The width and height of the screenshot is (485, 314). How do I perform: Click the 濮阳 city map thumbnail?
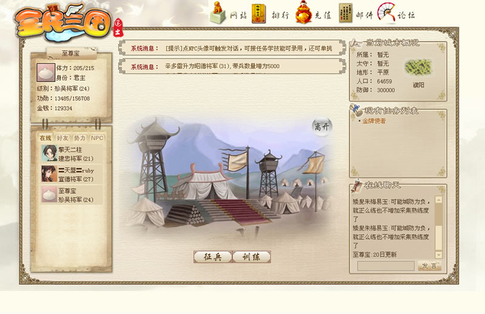[x=418, y=67]
